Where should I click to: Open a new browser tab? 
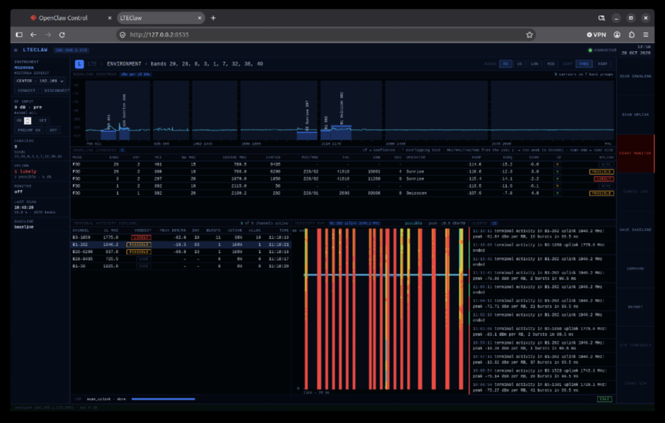pos(213,18)
